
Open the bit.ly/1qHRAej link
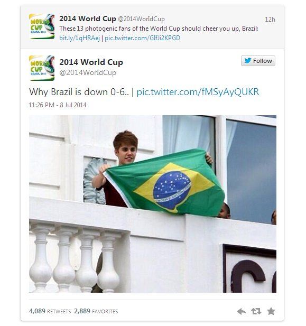point(79,38)
